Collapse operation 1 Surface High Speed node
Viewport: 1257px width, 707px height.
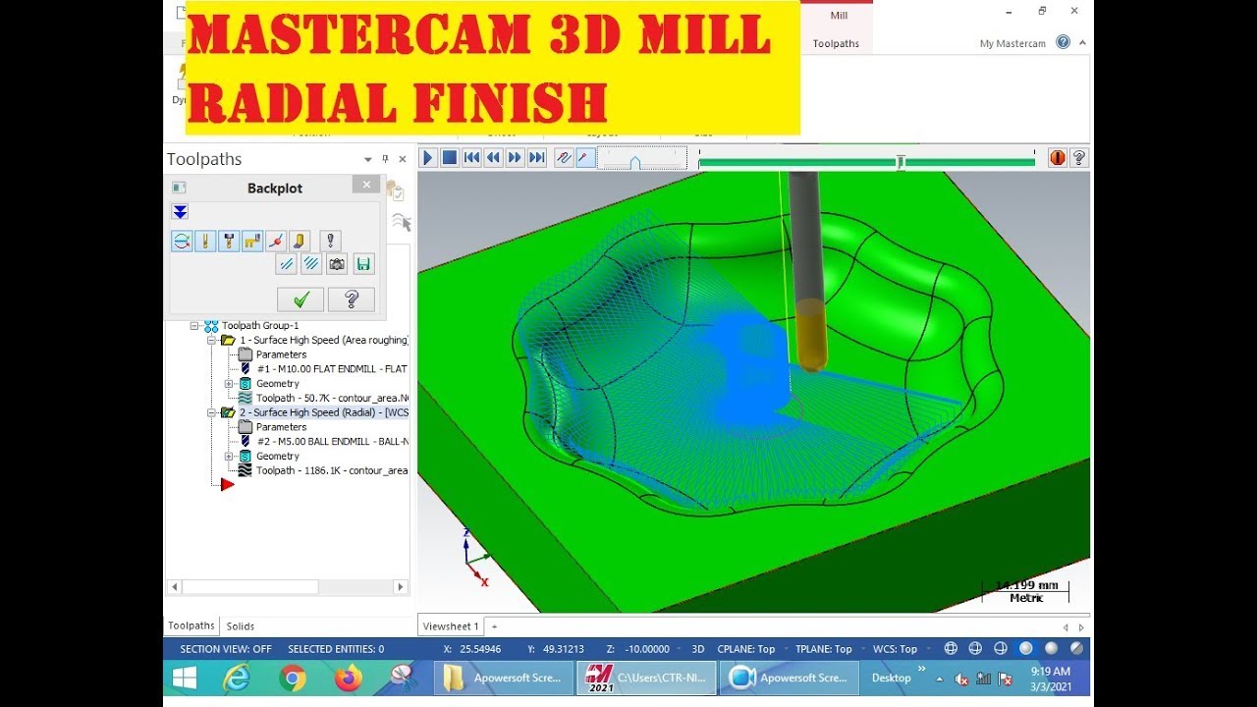click(x=211, y=340)
